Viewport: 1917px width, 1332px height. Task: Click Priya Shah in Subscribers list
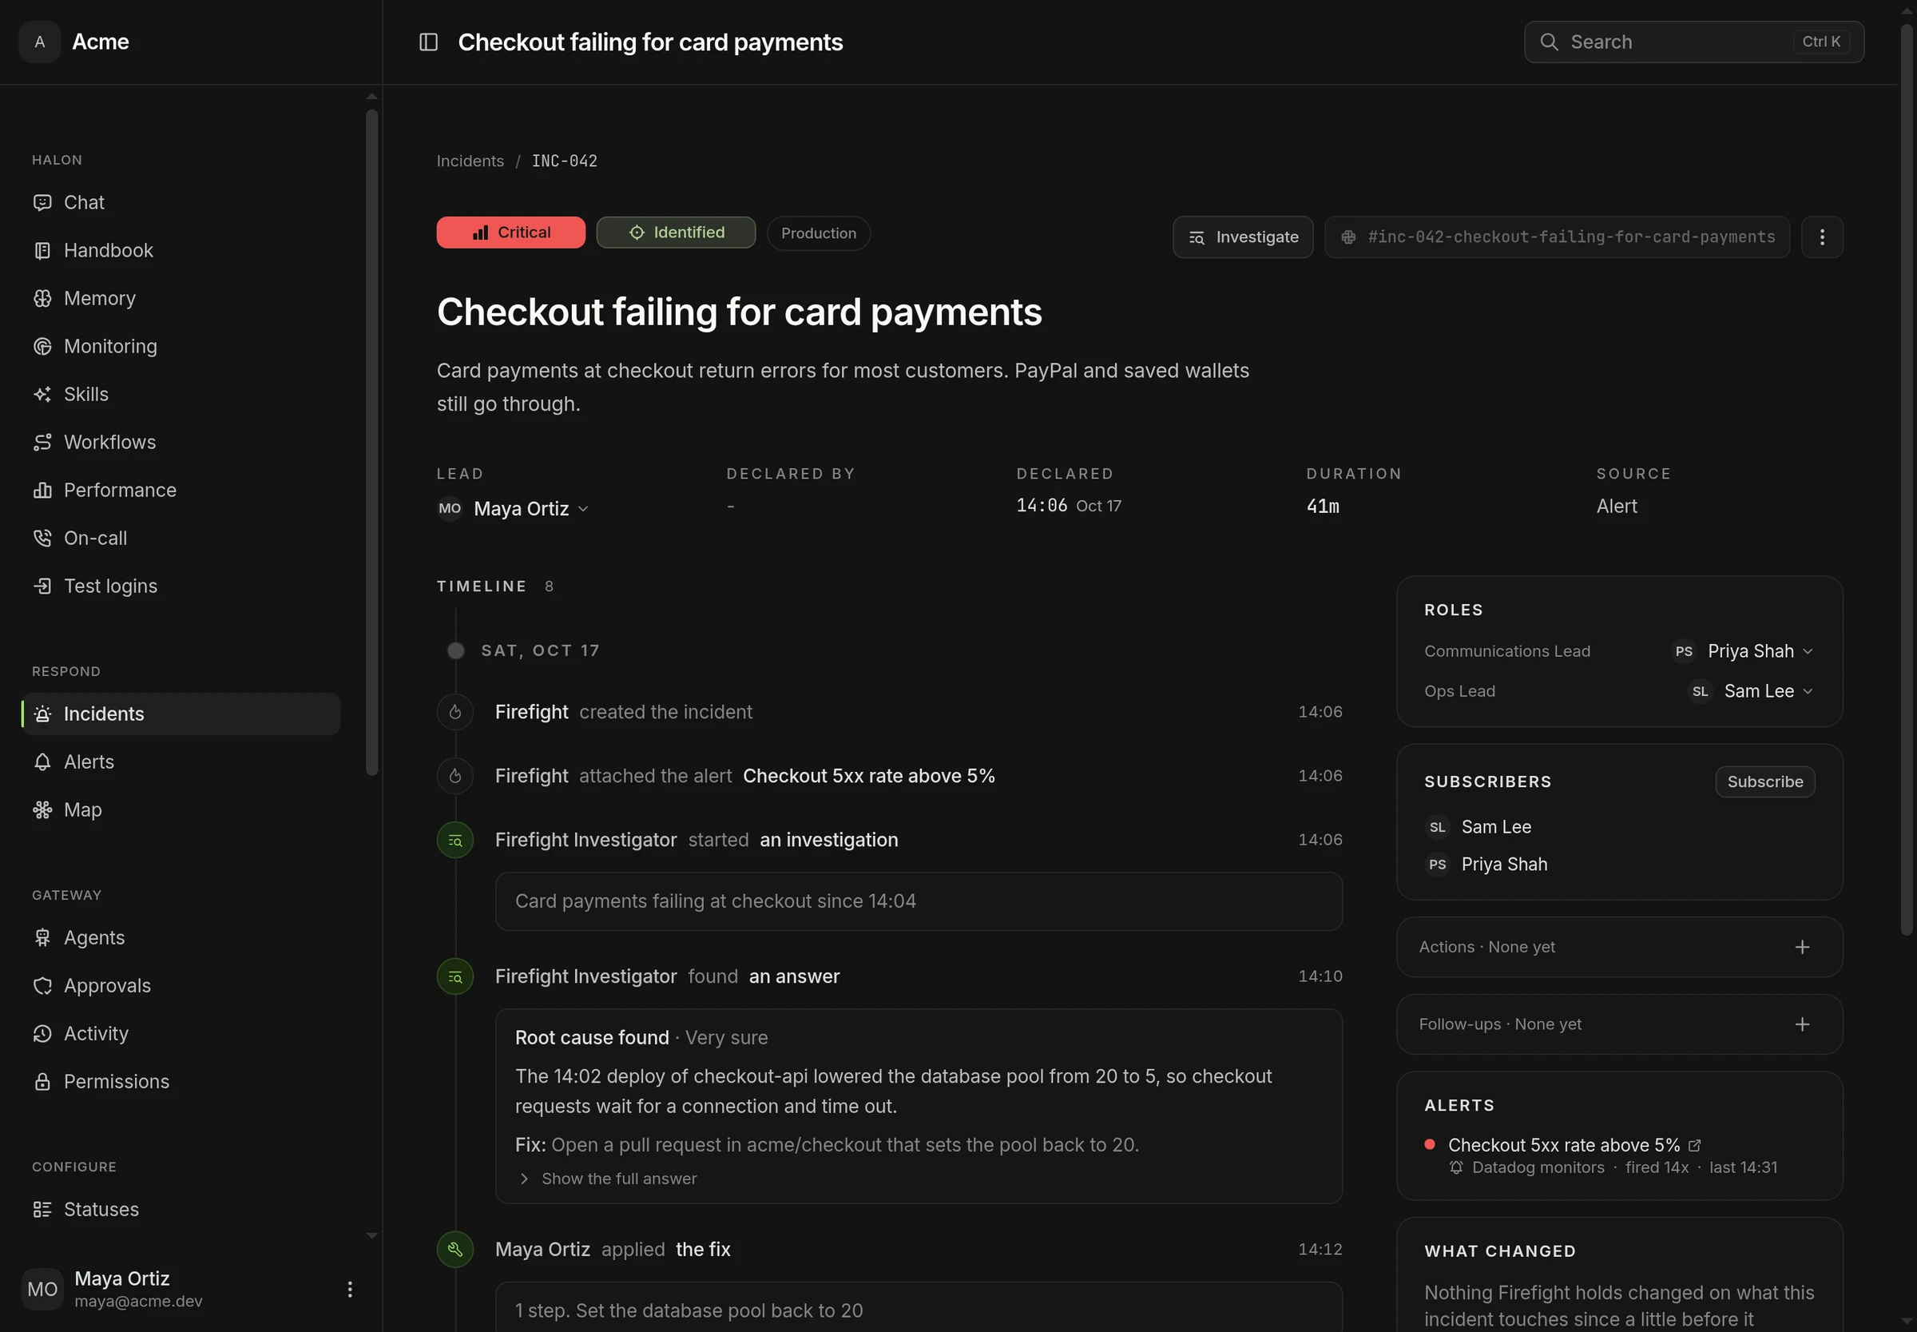tap(1487, 865)
